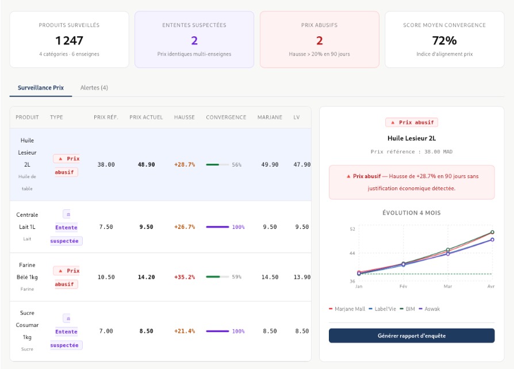Click the Prix abusif badge atop detail panel
Viewport: 514px width, 369px height.
412,122
